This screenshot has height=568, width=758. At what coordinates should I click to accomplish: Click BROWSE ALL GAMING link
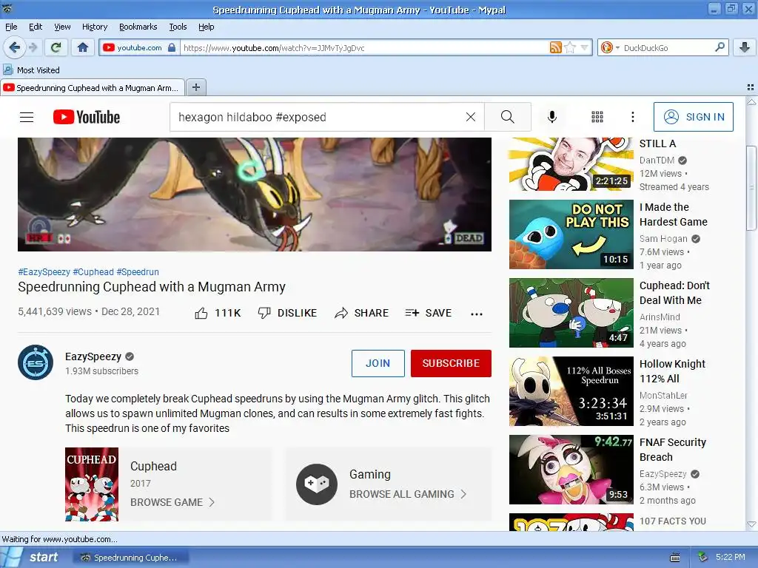[x=408, y=494]
